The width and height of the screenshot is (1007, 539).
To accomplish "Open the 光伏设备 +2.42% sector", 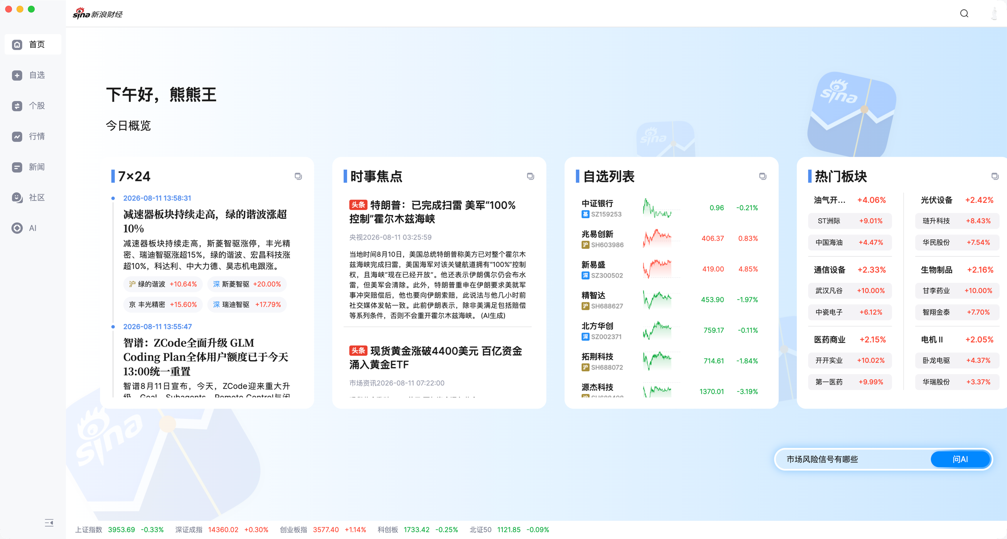I will [x=957, y=200].
